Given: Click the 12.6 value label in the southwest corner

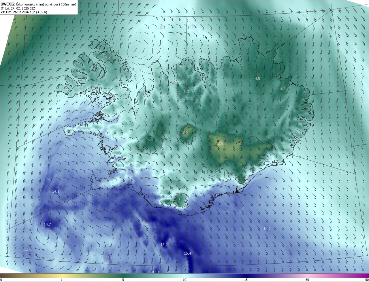Looking at the screenshot, I should pos(28,249).
